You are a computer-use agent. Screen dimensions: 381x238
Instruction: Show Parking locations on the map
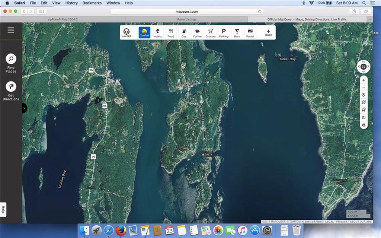coord(224,33)
